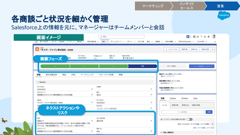Click the favorites star icon in header

(188, 37)
